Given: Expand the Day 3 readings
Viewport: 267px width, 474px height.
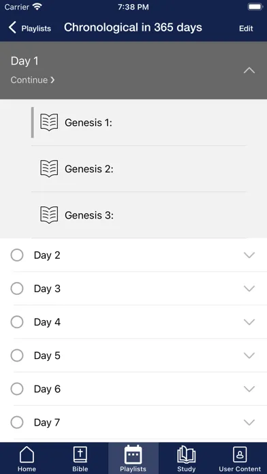Looking at the screenshot, I should 249,289.
